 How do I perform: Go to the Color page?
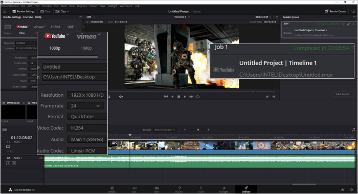[x=202, y=190]
